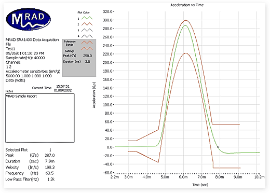
Task: Edit the Peak (G's) 258.0 field
Action: click(x=88, y=56)
